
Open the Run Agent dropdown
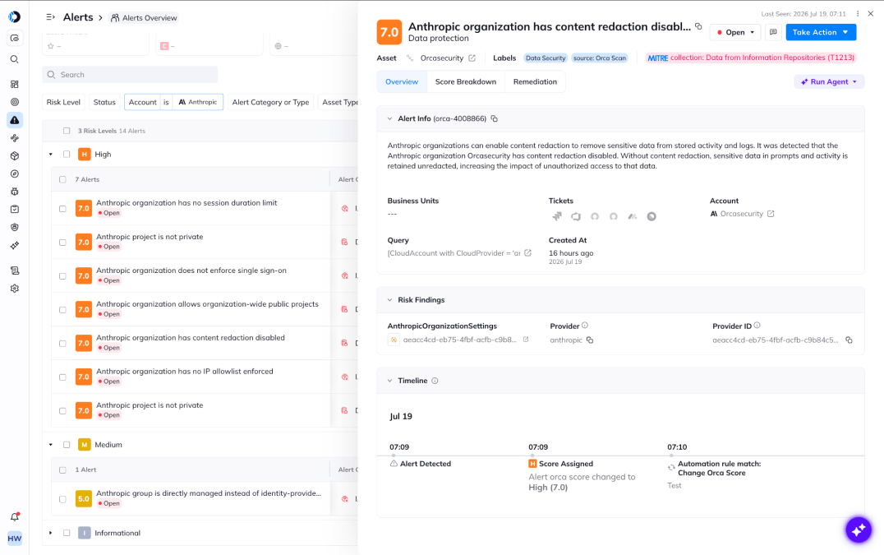click(829, 81)
